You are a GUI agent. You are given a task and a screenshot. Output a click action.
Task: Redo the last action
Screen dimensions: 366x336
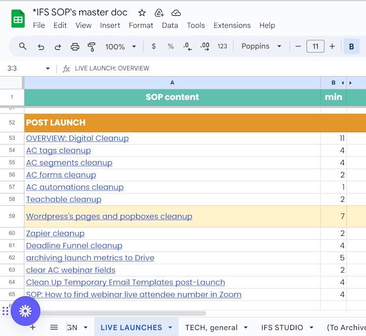(x=57, y=47)
